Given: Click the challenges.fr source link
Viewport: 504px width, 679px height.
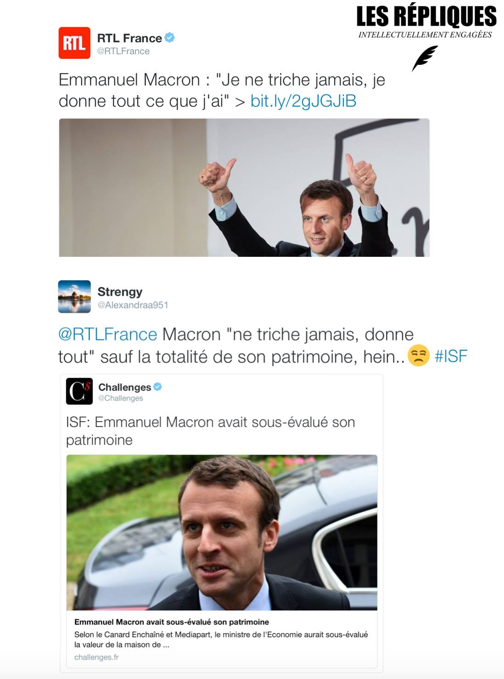Looking at the screenshot, I should pos(96,657).
